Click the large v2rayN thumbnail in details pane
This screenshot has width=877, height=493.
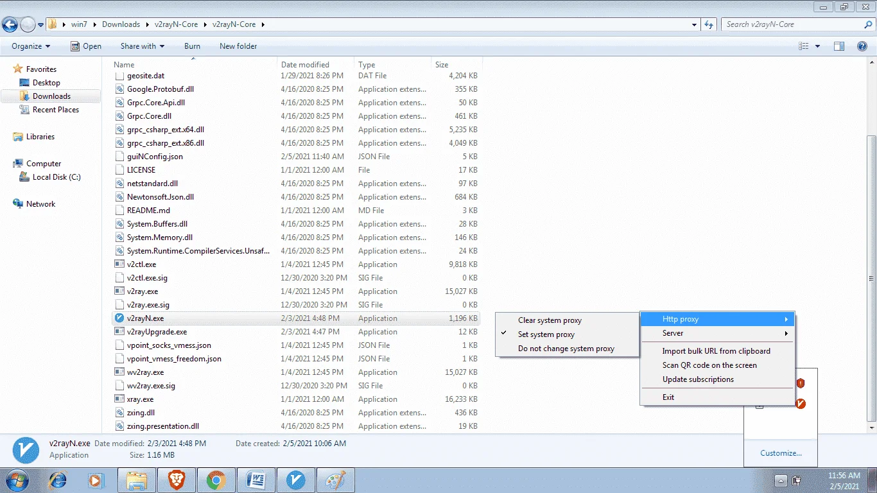click(26, 450)
